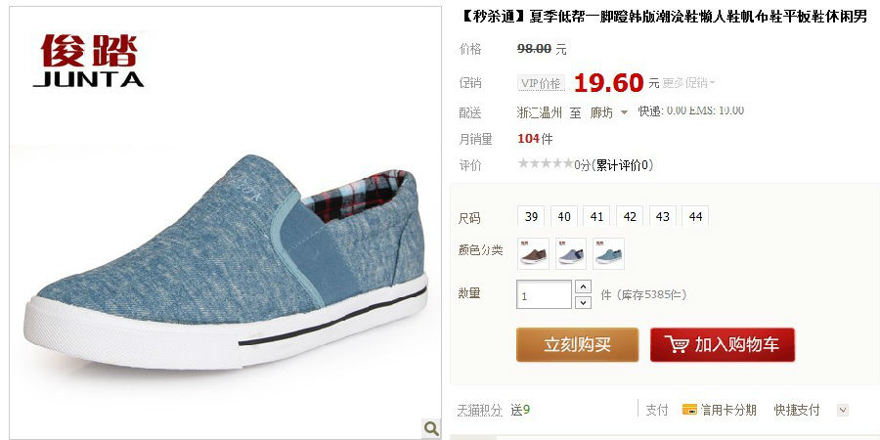Viewport: 880px width, 440px height.
Task: Select shoe size 44
Action: pyautogui.click(x=695, y=217)
